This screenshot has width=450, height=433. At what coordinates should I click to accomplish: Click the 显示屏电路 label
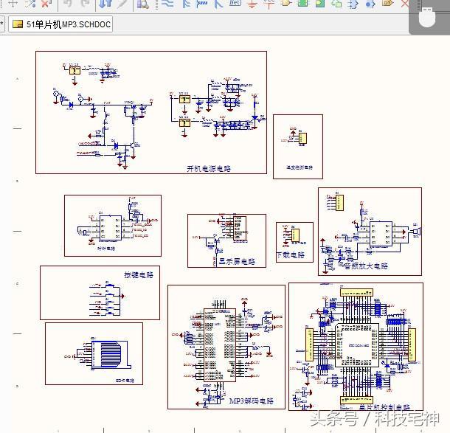pos(237,261)
